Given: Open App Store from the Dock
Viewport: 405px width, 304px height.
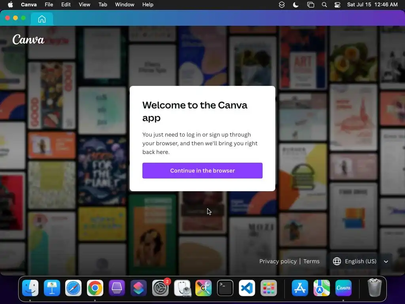Looking at the screenshot, I should click(x=300, y=288).
